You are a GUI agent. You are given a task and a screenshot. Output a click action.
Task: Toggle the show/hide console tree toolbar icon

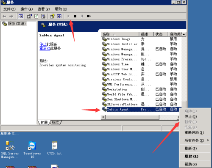point(21,17)
